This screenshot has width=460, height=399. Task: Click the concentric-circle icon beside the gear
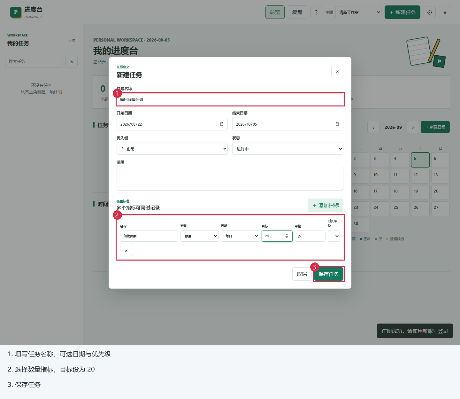(x=445, y=12)
